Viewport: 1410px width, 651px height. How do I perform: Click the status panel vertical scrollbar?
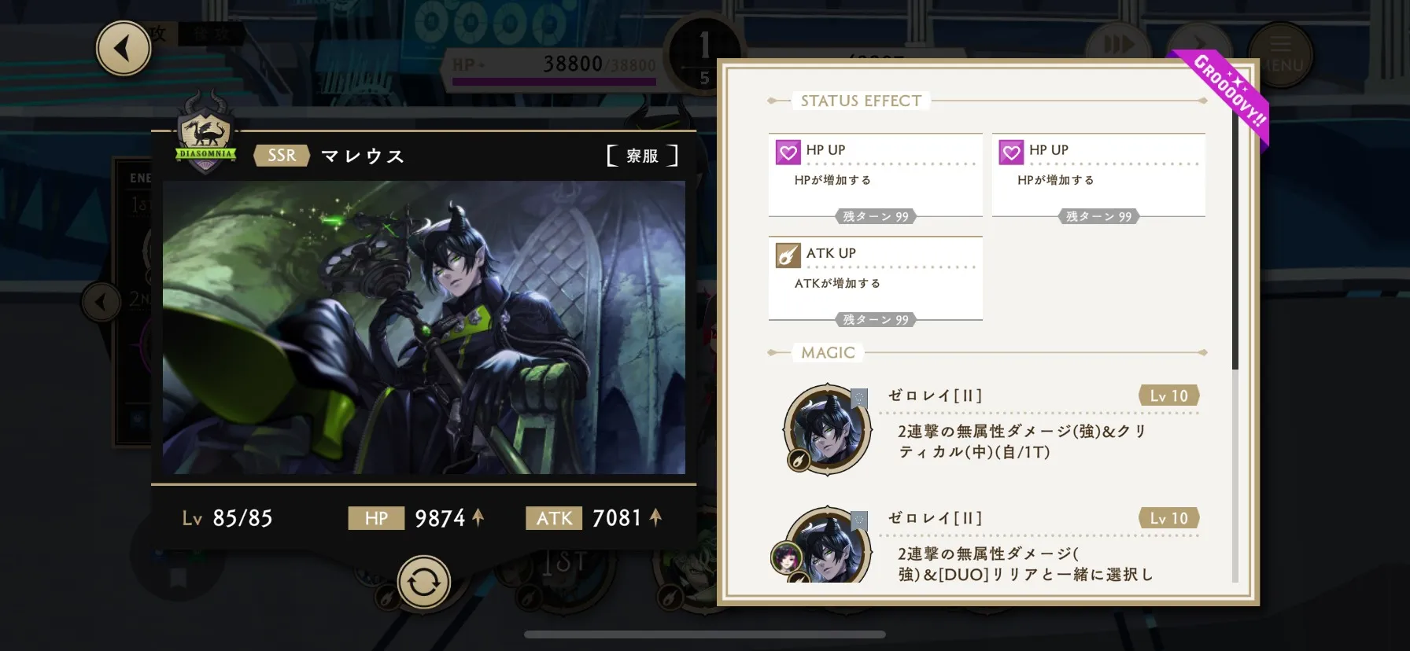point(1235,236)
